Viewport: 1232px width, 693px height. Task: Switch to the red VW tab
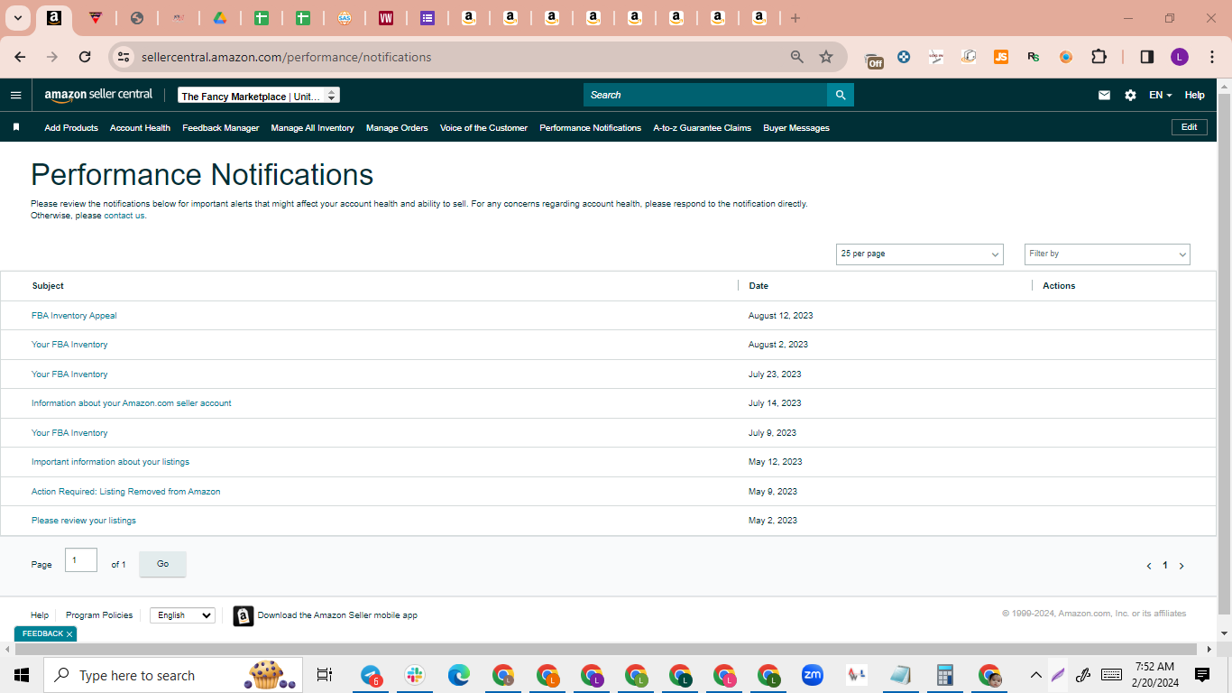click(386, 18)
